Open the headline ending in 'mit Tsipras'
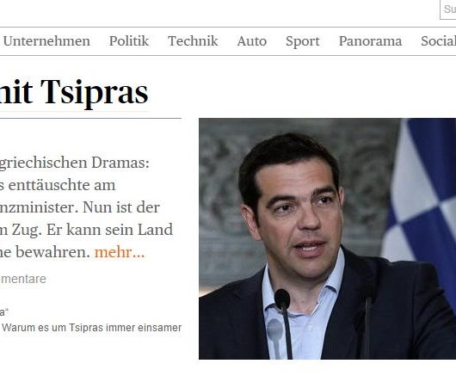Screen dimensions: 456x376 pos(74,92)
